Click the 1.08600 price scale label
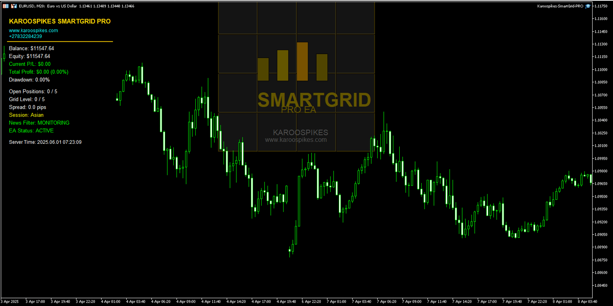This screenshot has width=613, height=306. click(600, 272)
